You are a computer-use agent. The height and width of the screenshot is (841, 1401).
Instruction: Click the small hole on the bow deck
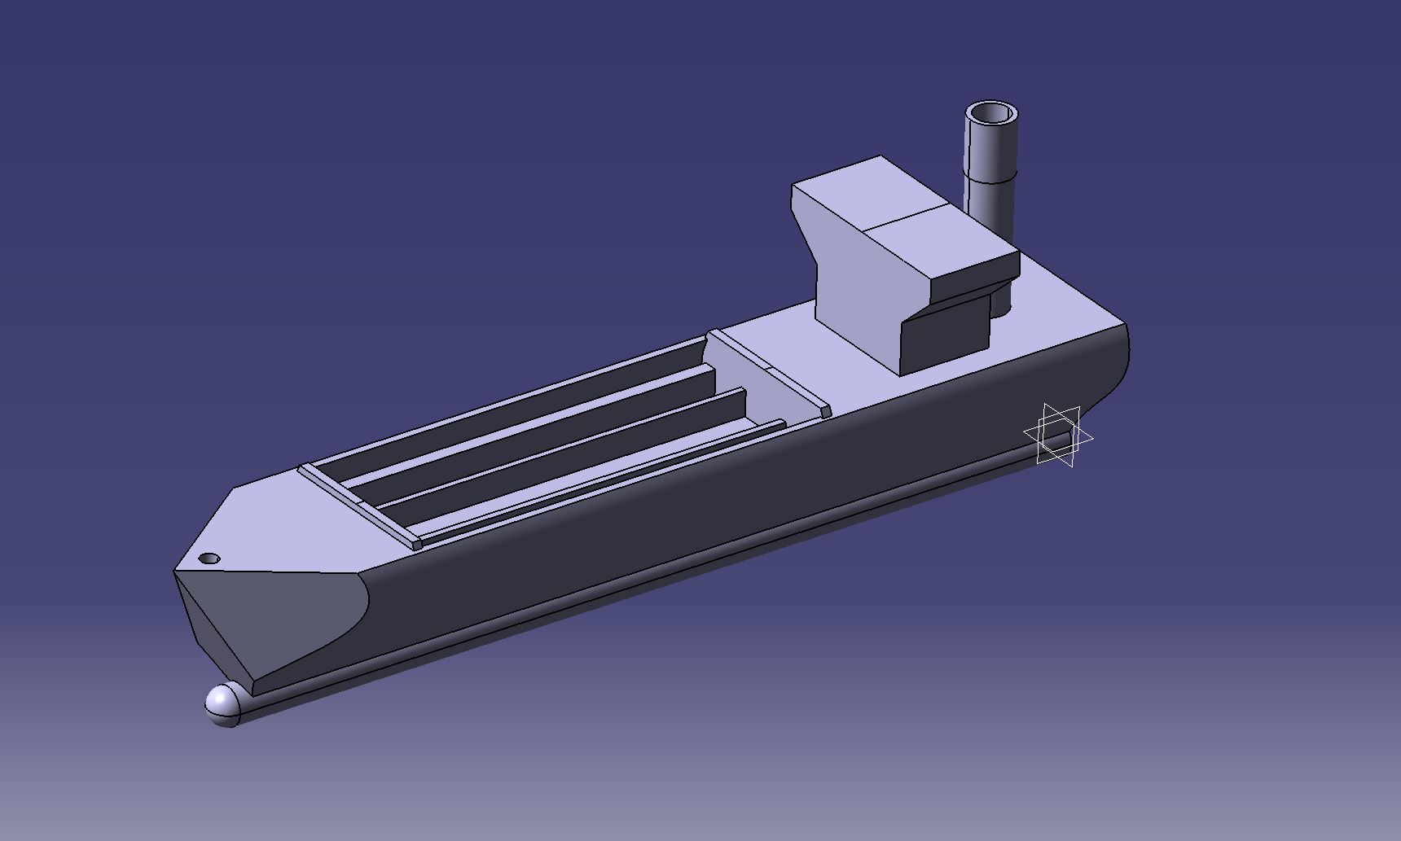coord(210,558)
